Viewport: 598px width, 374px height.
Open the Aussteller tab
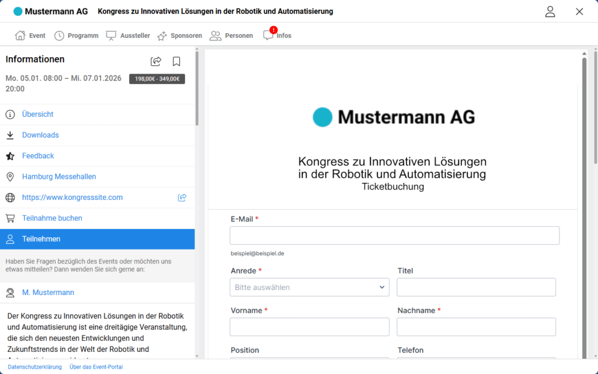click(x=128, y=36)
